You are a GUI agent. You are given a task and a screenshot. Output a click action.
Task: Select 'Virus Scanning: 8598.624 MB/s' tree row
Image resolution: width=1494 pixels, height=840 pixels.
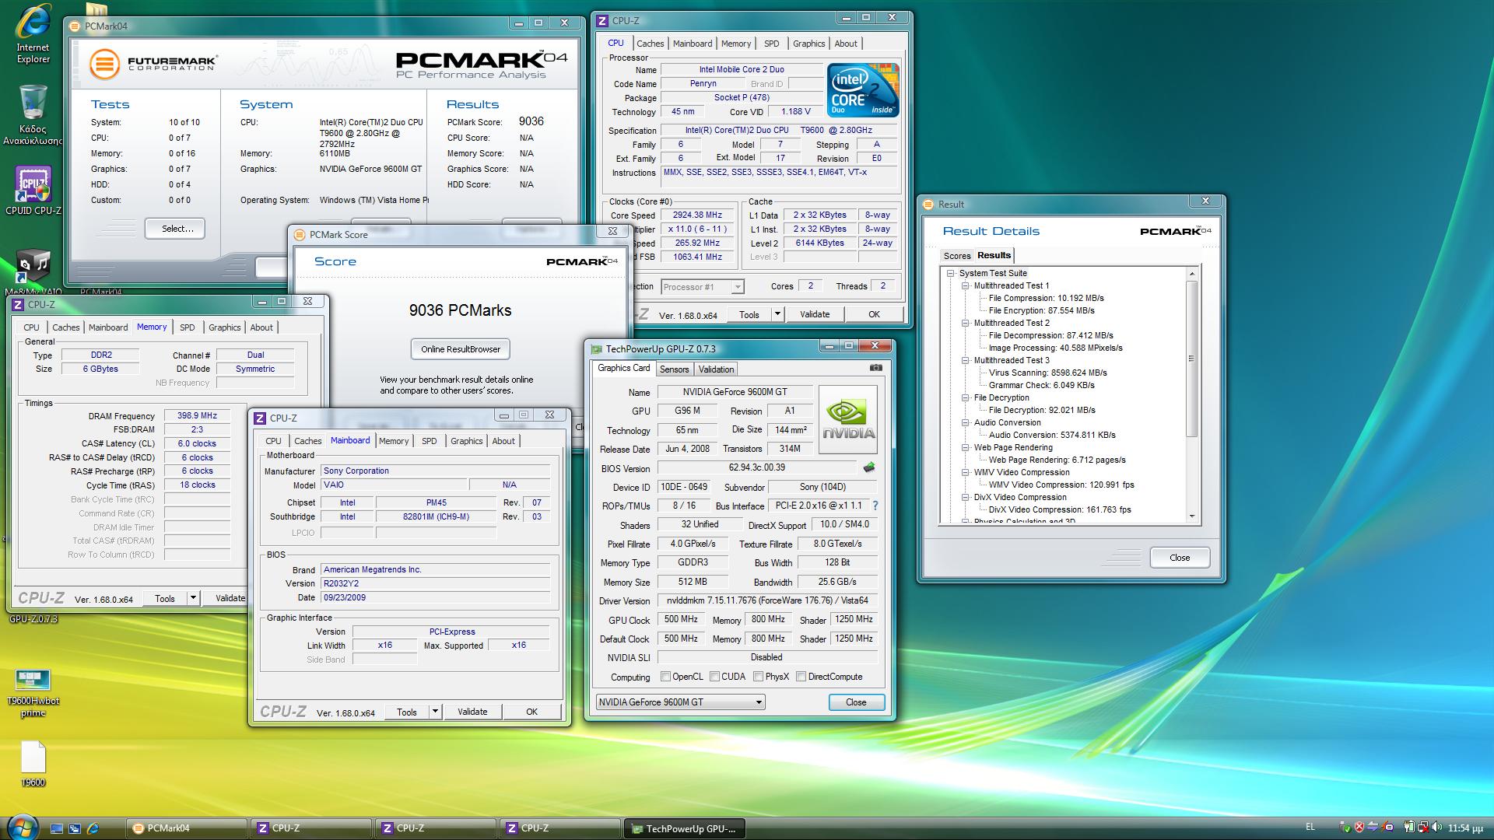pyautogui.click(x=1047, y=373)
